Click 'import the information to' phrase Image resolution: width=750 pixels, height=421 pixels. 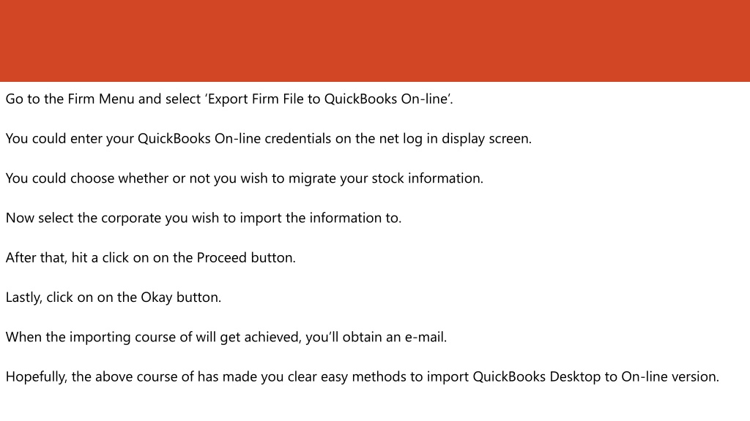point(319,218)
